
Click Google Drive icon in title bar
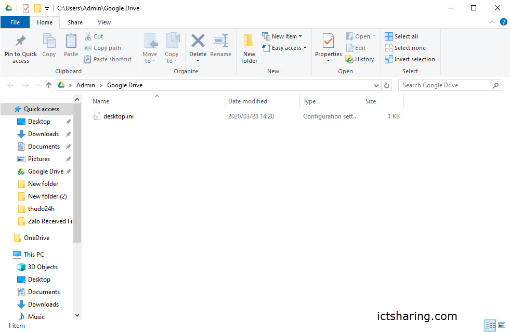[9, 8]
